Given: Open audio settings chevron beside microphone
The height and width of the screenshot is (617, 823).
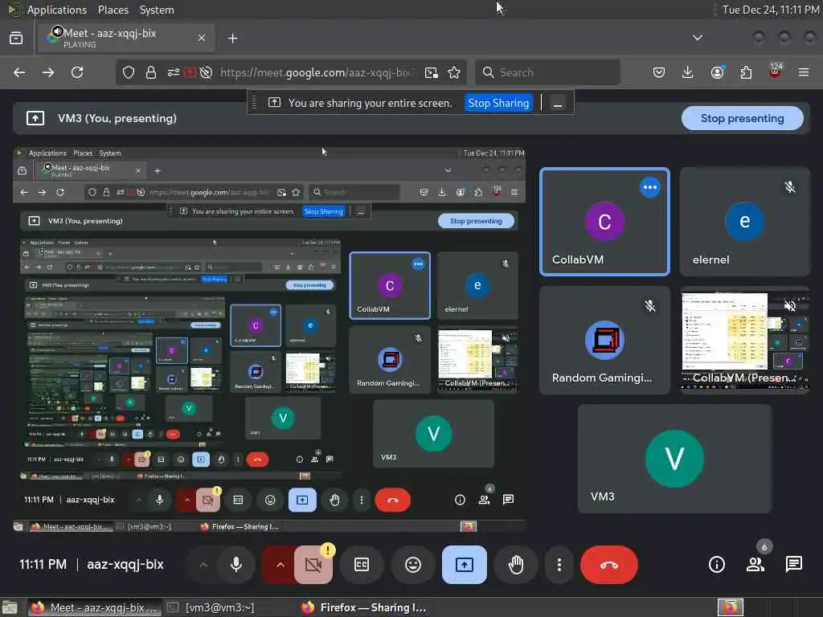Looking at the screenshot, I should [203, 565].
